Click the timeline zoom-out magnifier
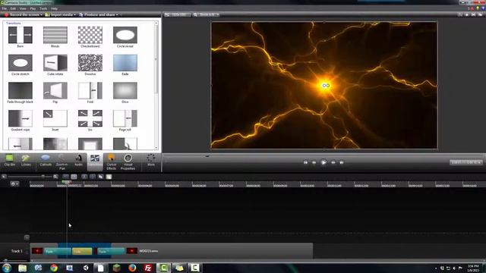The height and width of the screenshot is (273, 486). click(4, 177)
